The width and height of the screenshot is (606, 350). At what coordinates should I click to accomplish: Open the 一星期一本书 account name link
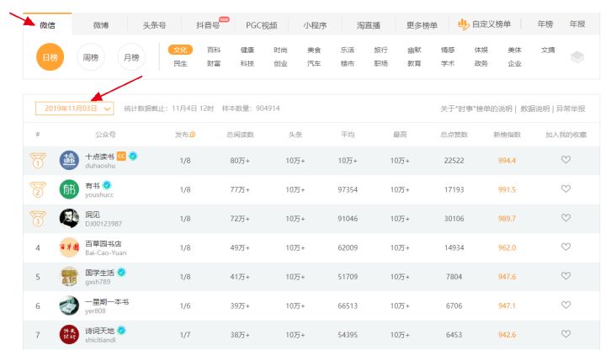[107, 301]
